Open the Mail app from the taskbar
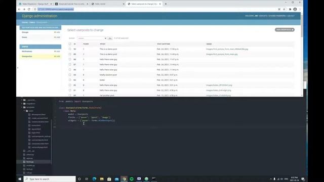 click(x=117, y=179)
